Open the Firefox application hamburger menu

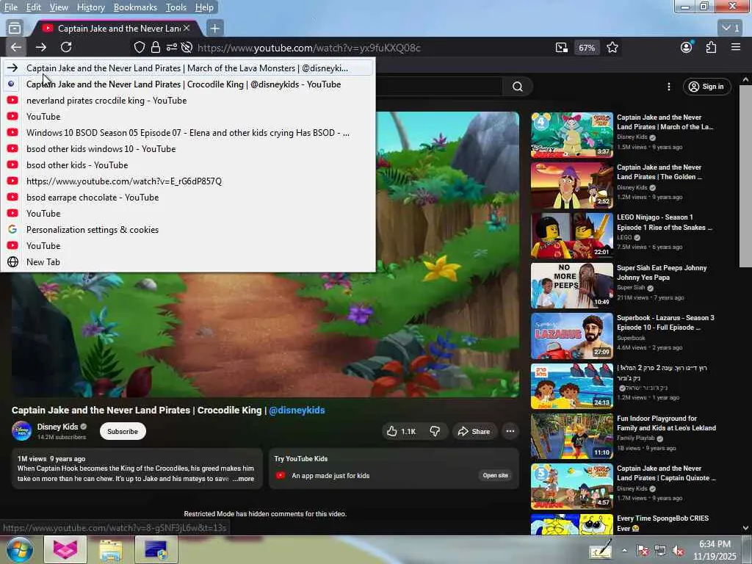click(736, 47)
